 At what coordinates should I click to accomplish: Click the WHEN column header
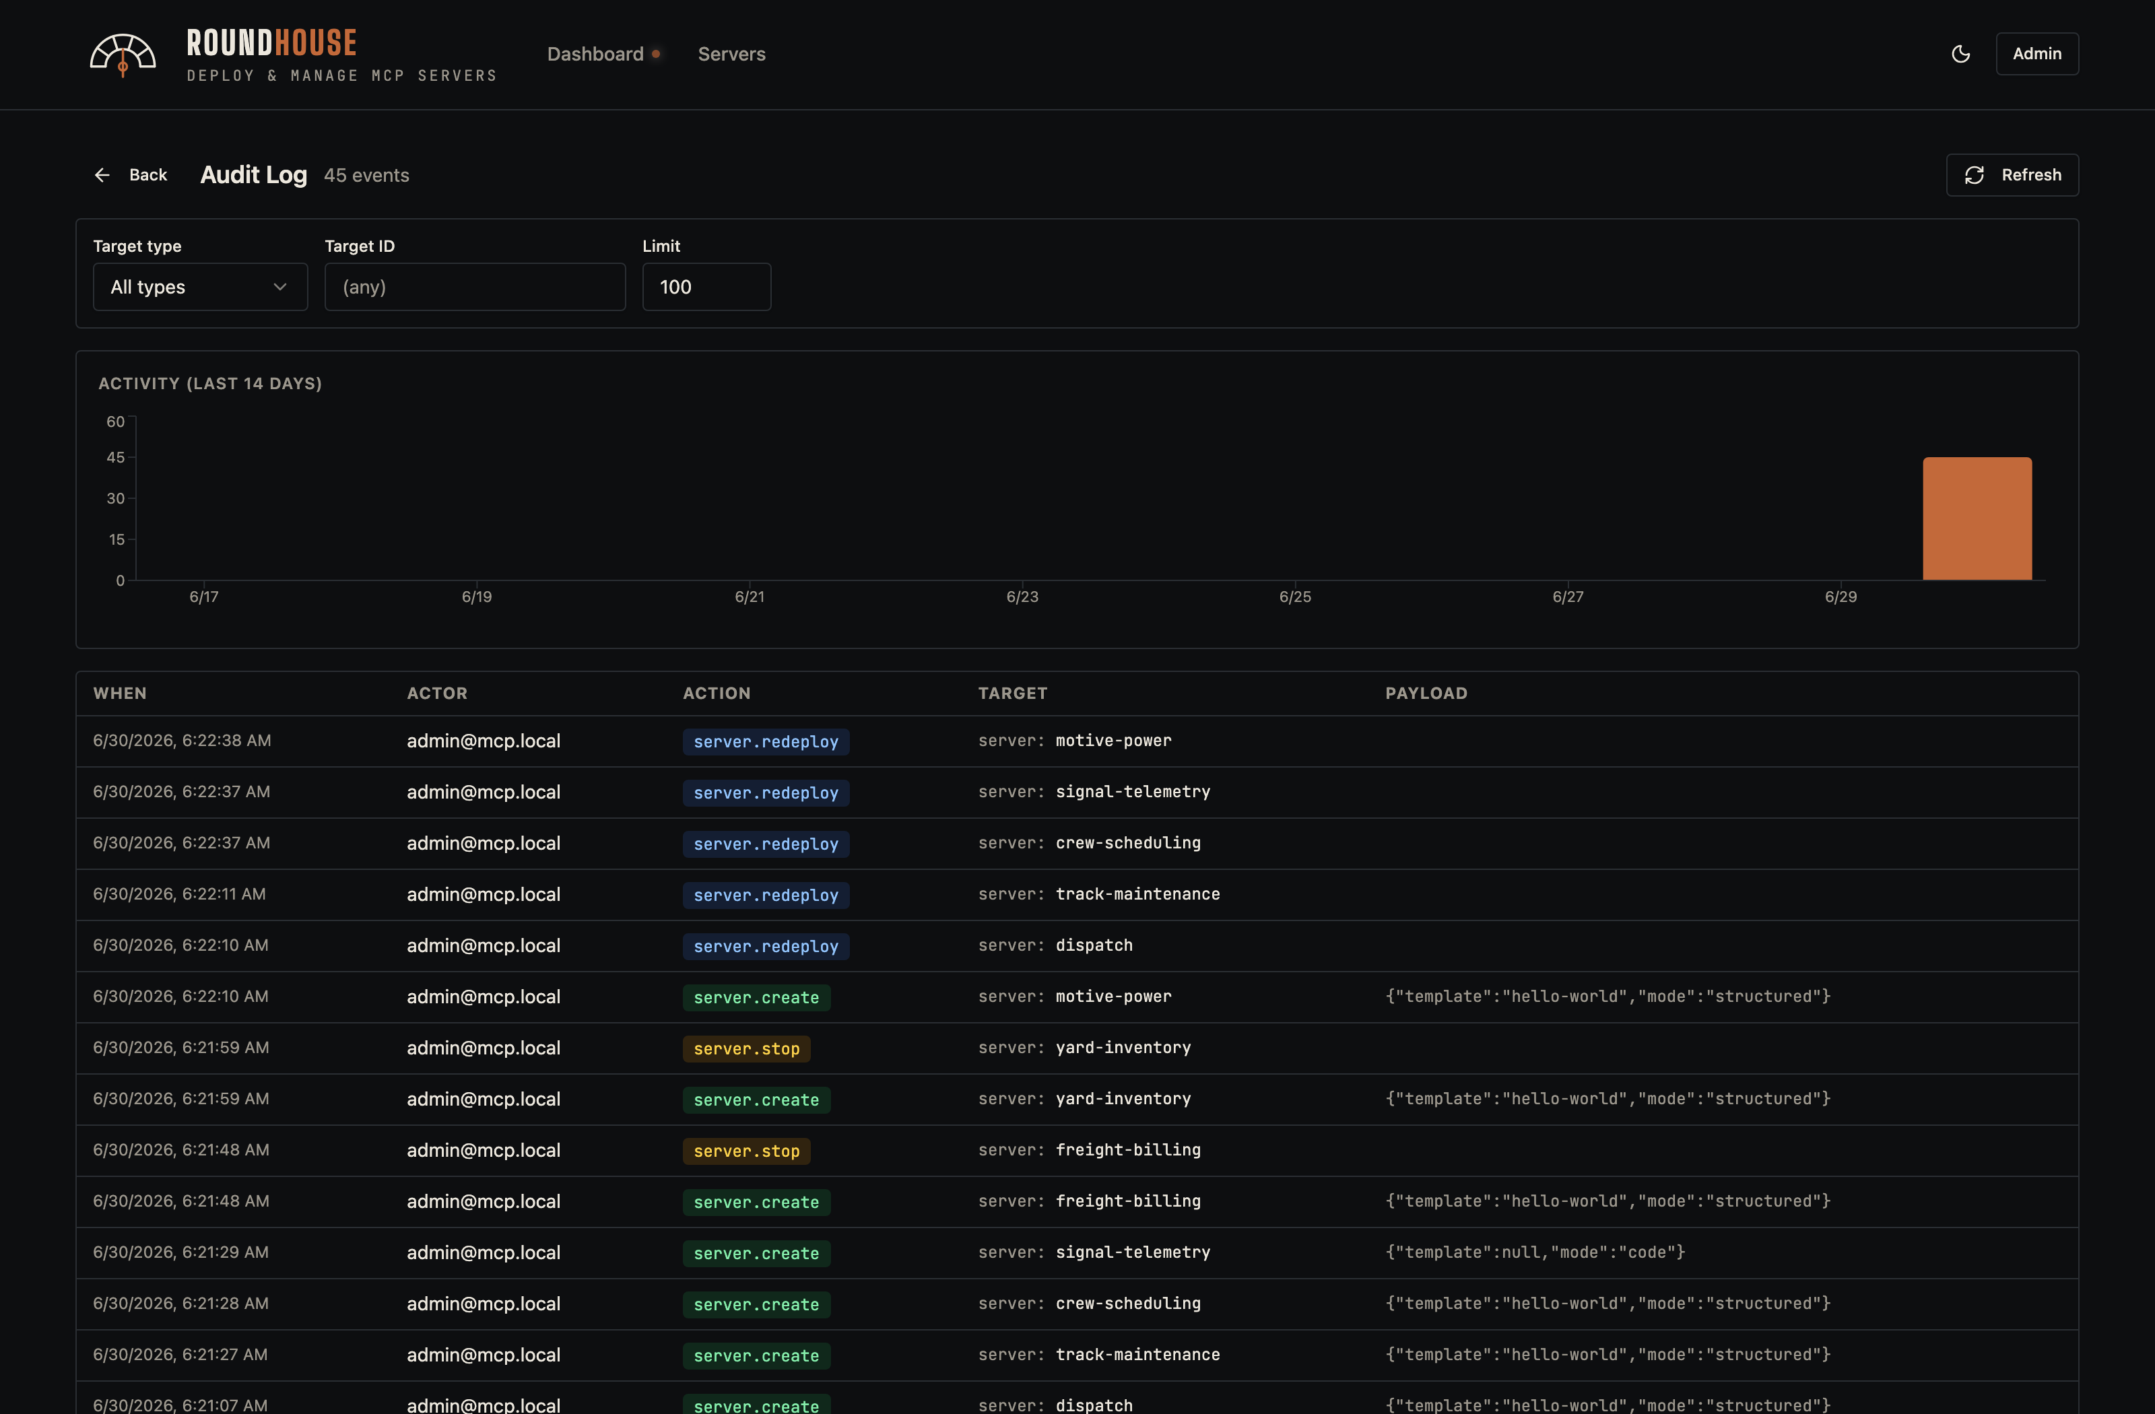pos(119,694)
